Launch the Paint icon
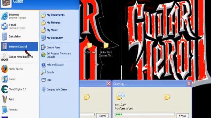211x118 pixels. [4, 99]
